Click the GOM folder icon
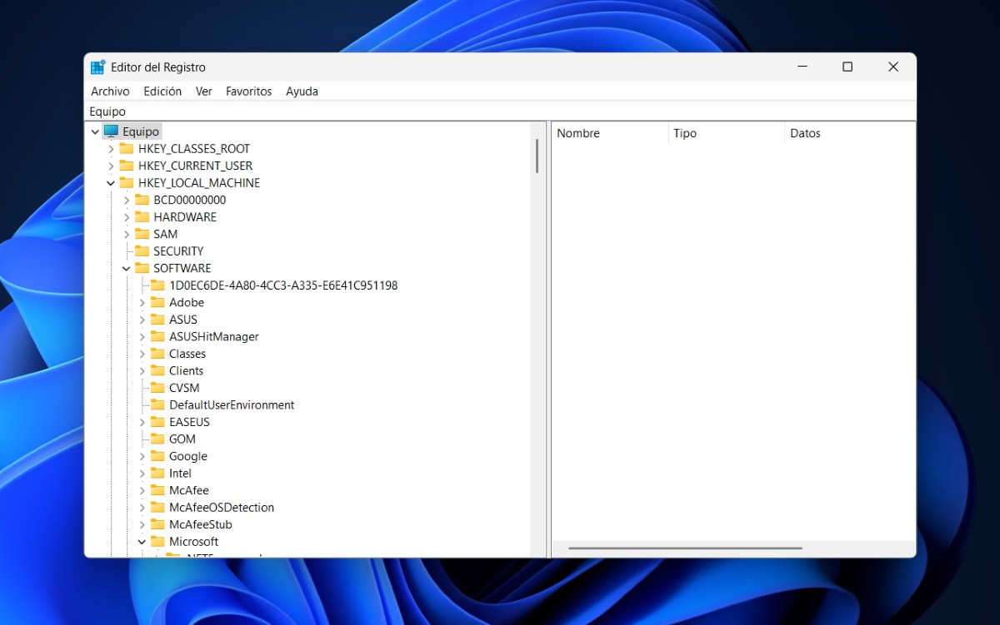Viewport: 1000px width, 625px height. point(157,439)
